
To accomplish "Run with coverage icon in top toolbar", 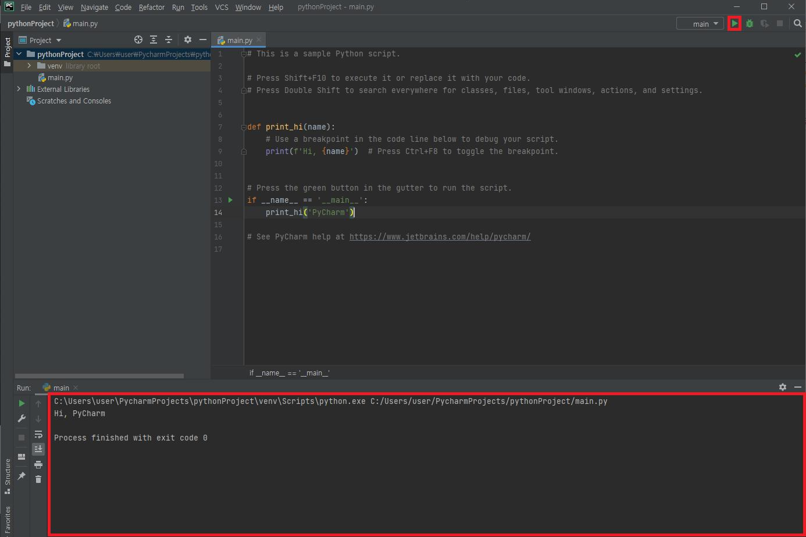I will (765, 24).
